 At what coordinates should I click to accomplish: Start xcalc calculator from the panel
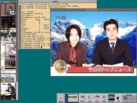97,98
